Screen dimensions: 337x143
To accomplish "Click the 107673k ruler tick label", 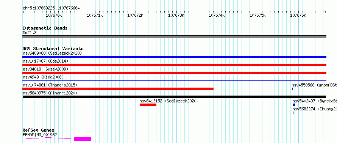I will (176, 16).
